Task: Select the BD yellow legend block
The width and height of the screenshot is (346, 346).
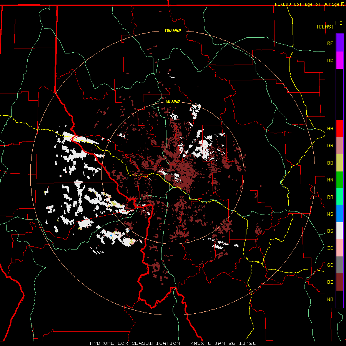Action: [x=339, y=163]
